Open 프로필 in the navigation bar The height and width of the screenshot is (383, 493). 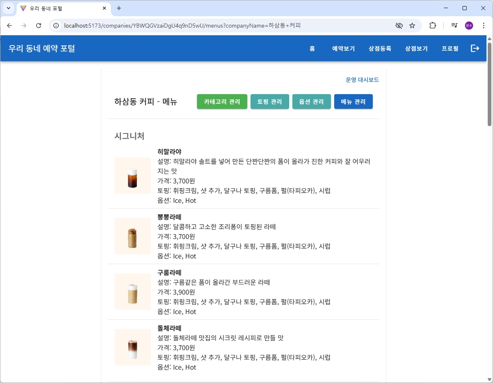click(450, 48)
